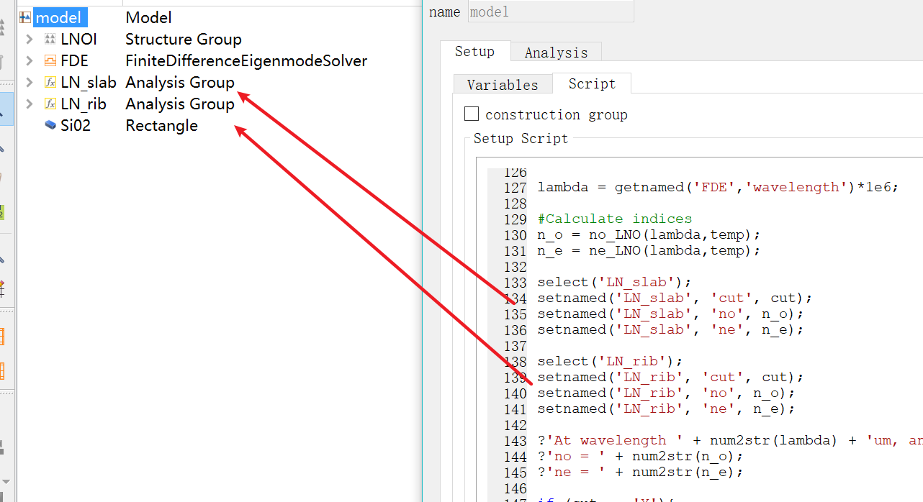This screenshot has height=502, width=923.
Task: Click the '#Calculate indices' comment line
Action: 614,219
